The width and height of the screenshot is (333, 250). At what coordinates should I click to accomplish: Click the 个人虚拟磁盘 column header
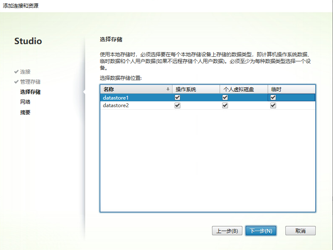pyautogui.click(x=244, y=89)
